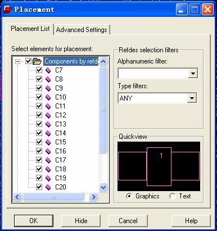This screenshot has height=231, width=217.
Task: Click the pink component icon next to C7
Action: tap(48, 70)
